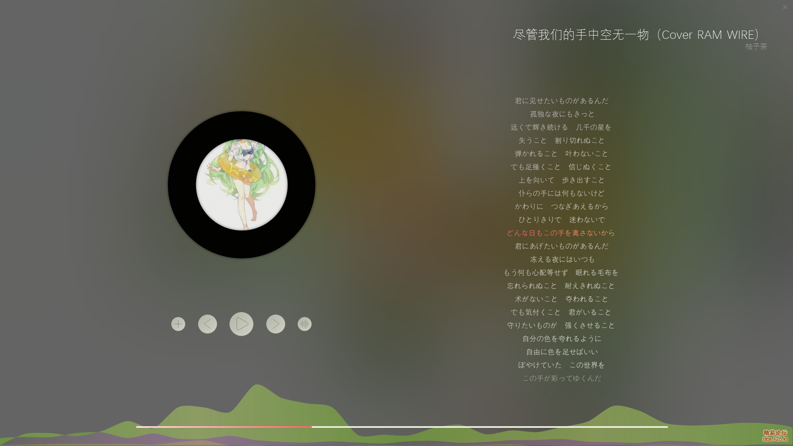This screenshot has height=446, width=793.
Task: Start playback with the play button
Action: 241,324
